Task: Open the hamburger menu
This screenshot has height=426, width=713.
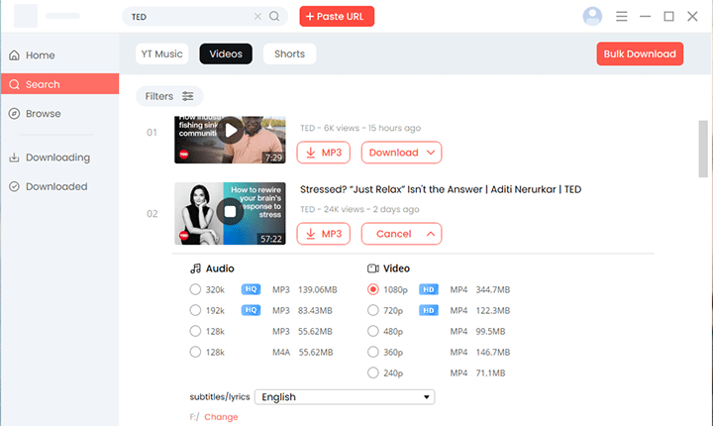Action: click(x=622, y=17)
